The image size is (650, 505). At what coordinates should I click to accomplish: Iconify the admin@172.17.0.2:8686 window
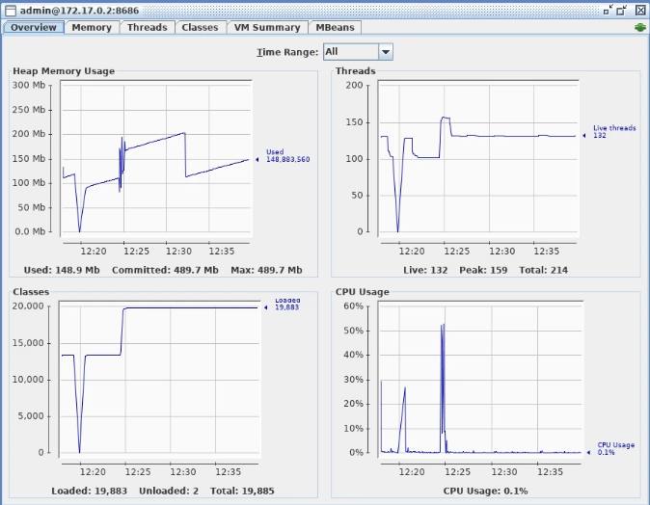point(607,9)
